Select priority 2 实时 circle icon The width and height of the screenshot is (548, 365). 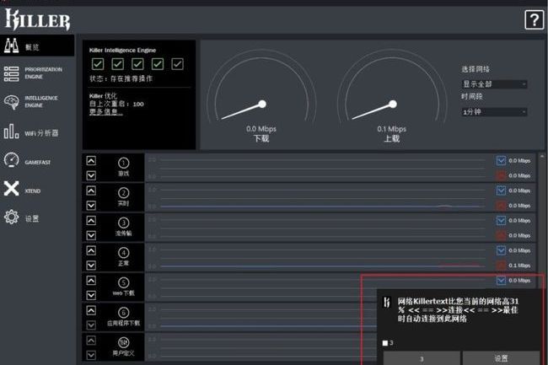123,192
